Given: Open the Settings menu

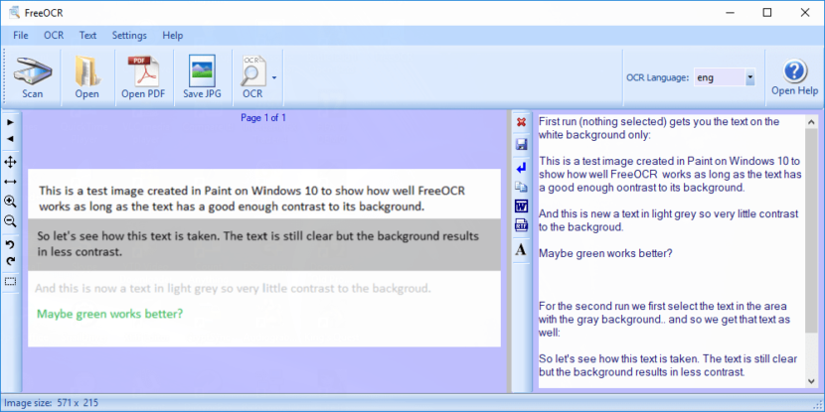Looking at the screenshot, I should coord(129,35).
